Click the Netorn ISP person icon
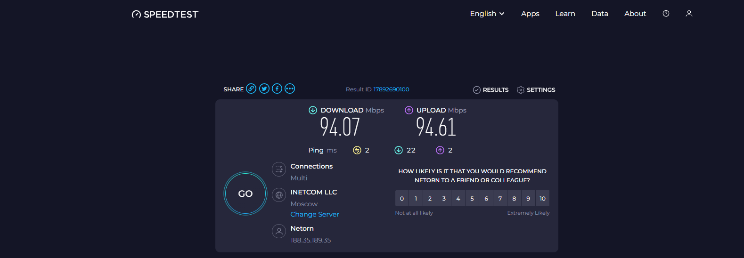This screenshot has height=258, width=744. tap(279, 231)
